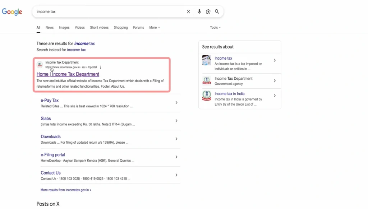Open the Tools dropdown
This screenshot has height=209, width=368.
coord(215,28)
